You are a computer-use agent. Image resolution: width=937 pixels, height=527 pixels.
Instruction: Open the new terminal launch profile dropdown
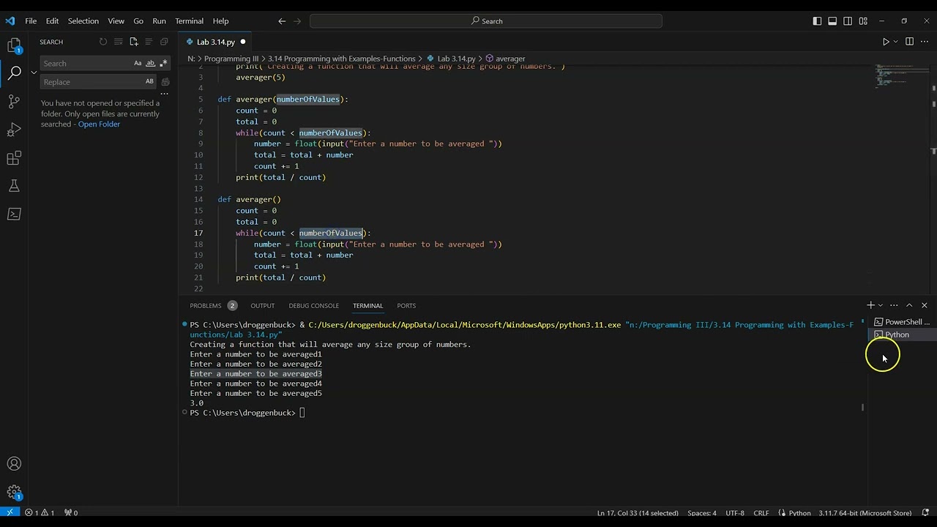881,305
